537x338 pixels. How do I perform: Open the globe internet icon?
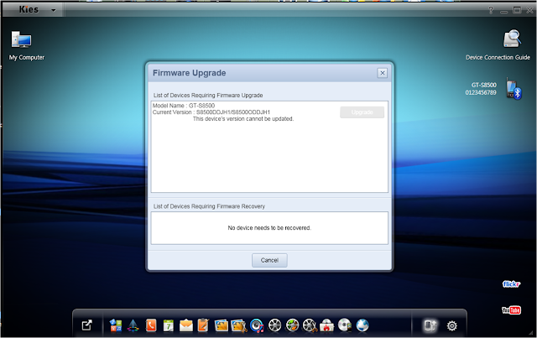pyautogui.click(x=362, y=325)
